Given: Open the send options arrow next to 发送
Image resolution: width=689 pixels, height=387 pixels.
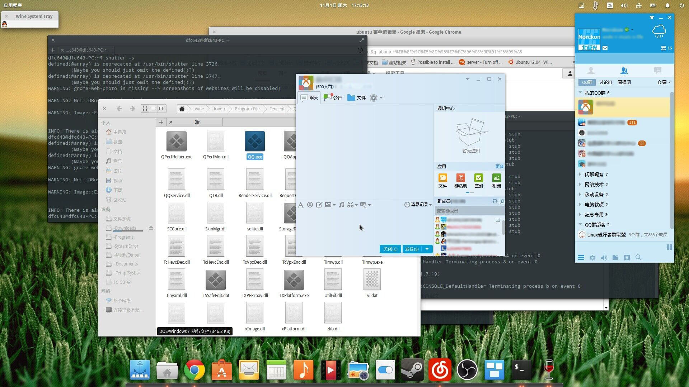Looking at the screenshot, I should 427,249.
